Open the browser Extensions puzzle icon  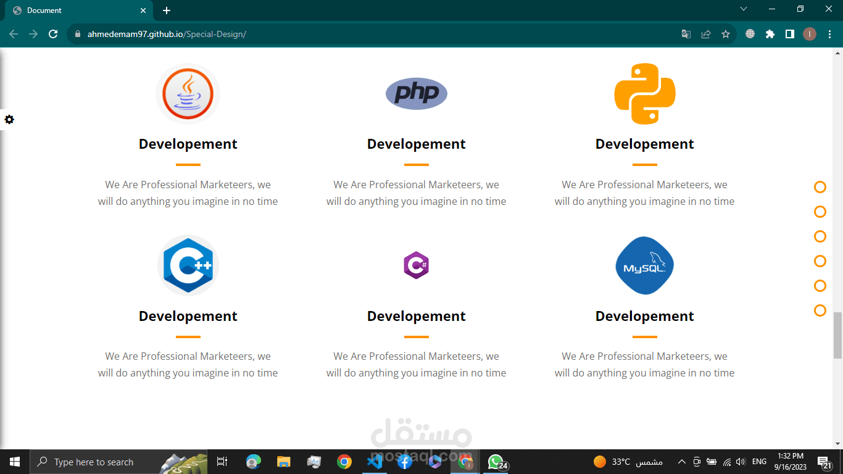tap(770, 34)
